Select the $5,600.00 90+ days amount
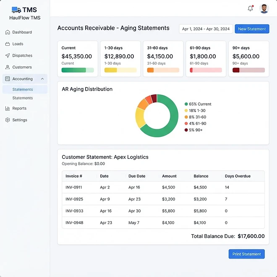 (246, 56)
